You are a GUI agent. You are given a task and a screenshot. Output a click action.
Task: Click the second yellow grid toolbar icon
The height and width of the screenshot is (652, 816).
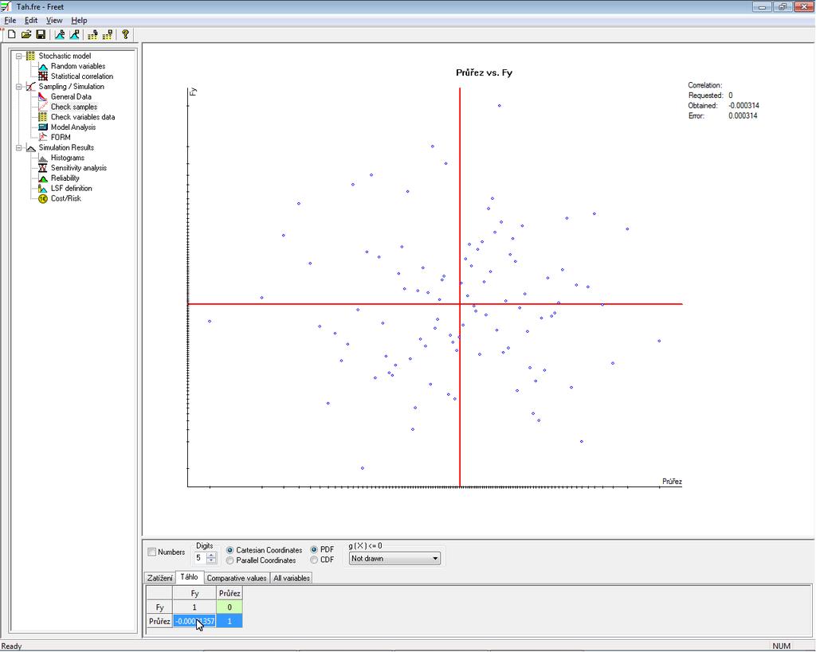pos(108,35)
